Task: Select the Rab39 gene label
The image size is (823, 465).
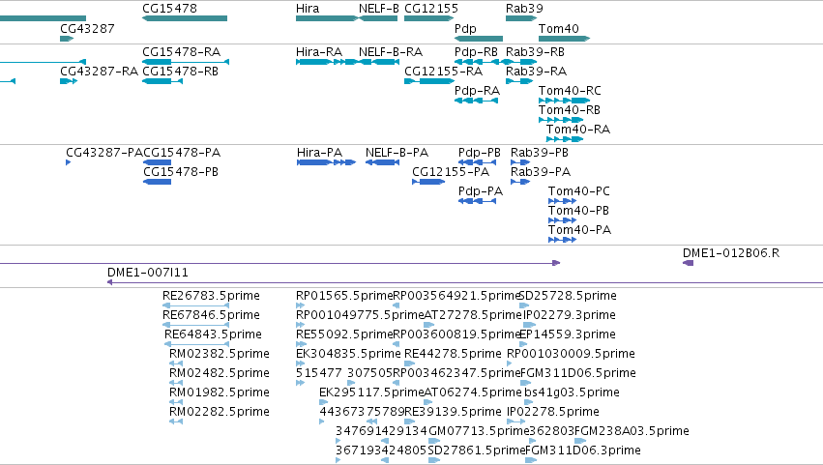Action: click(524, 9)
